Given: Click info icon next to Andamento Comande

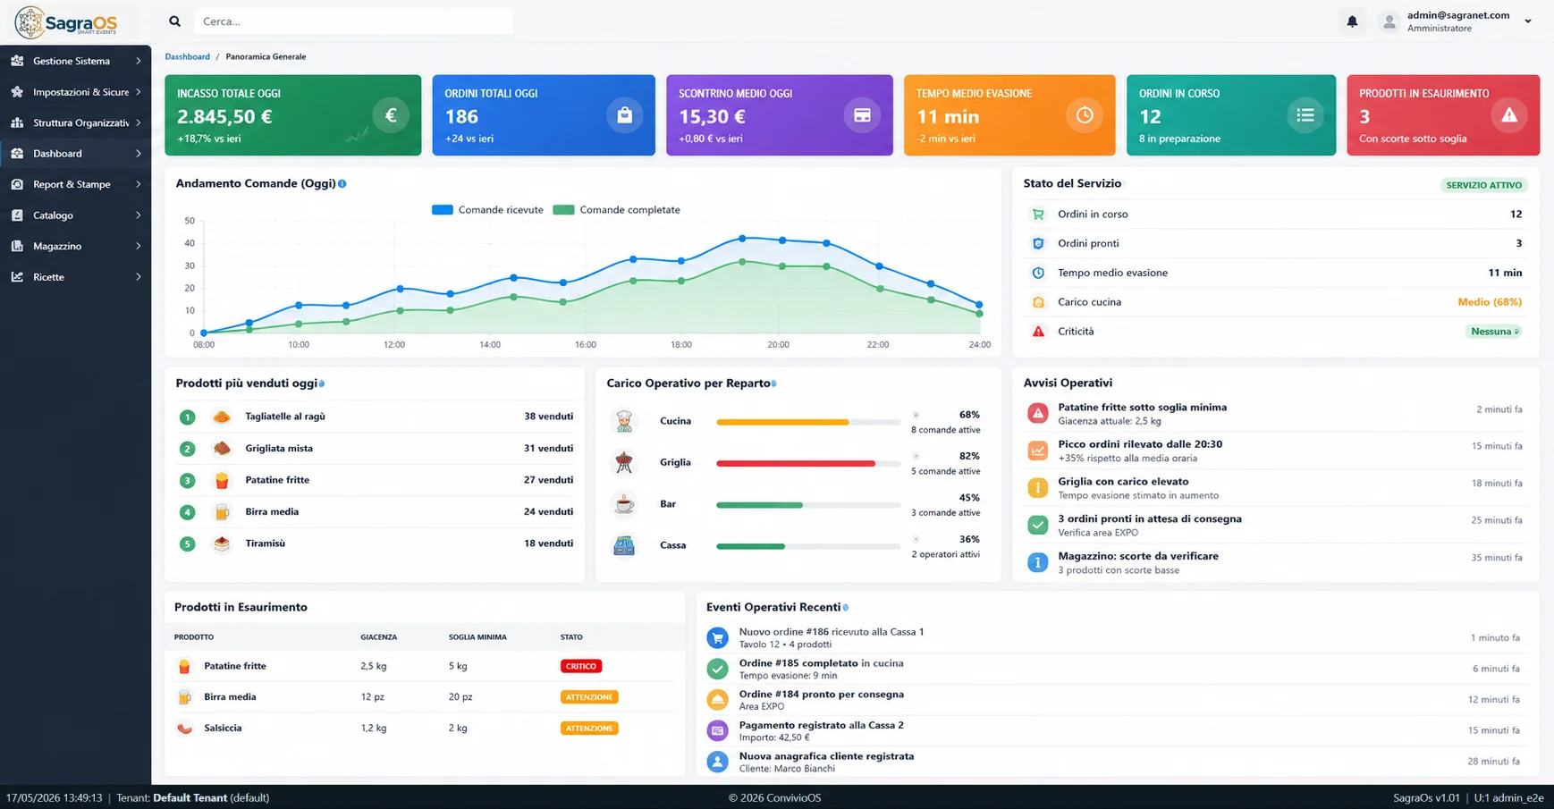Looking at the screenshot, I should 342,183.
